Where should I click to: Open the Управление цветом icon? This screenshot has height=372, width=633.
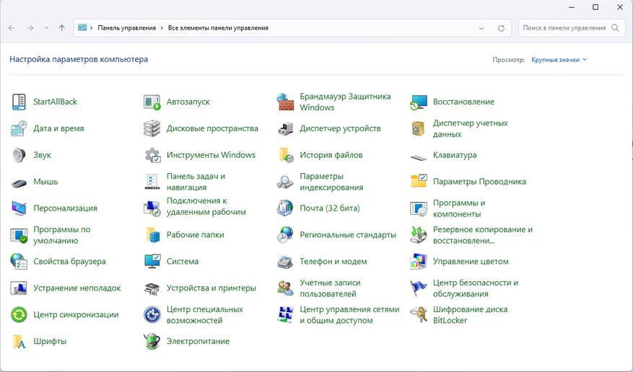pyautogui.click(x=419, y=262)
